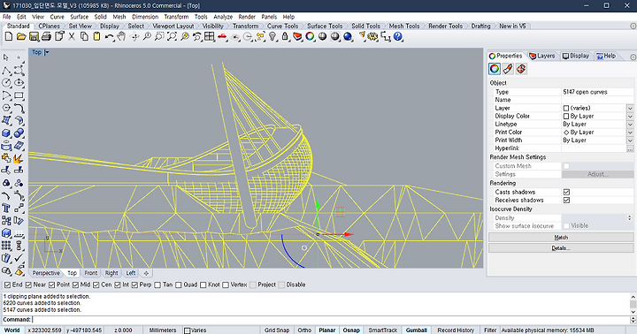Viewport: 637px width, 334px height.
Task: Toggle Grid Snap in the status bar
Action: (x=277, y=330)
